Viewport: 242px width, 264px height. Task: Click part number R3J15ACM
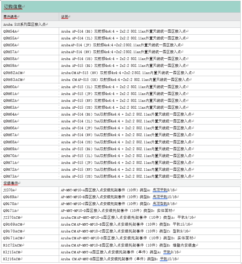(12, 252)
